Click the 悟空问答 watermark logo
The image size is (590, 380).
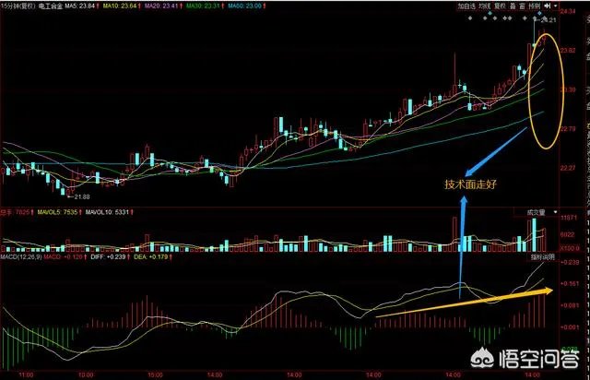(x=525, y=358)
